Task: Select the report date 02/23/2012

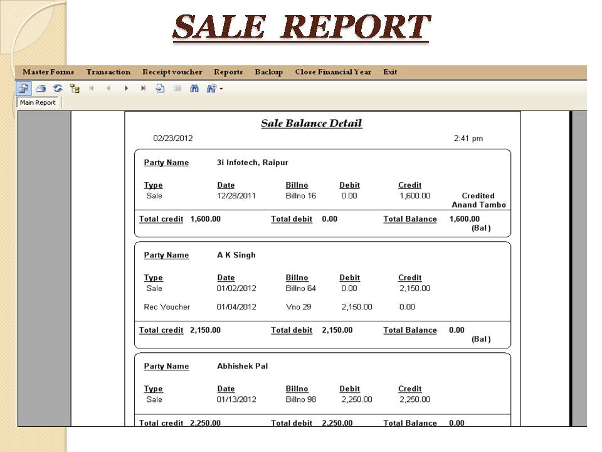Action: coord(173,138)
